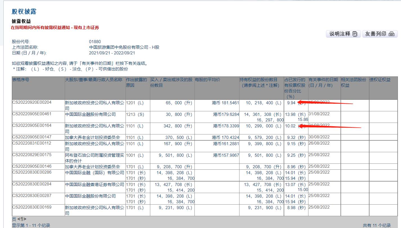Select serial number CS20220830E00169
Screen dimensions: 401x228
pyautogui.click(x=32, y=207)
